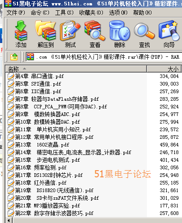Select file 第8章 CCP_PCA__PWM(可用作DAC).pdf

[57, 107]
